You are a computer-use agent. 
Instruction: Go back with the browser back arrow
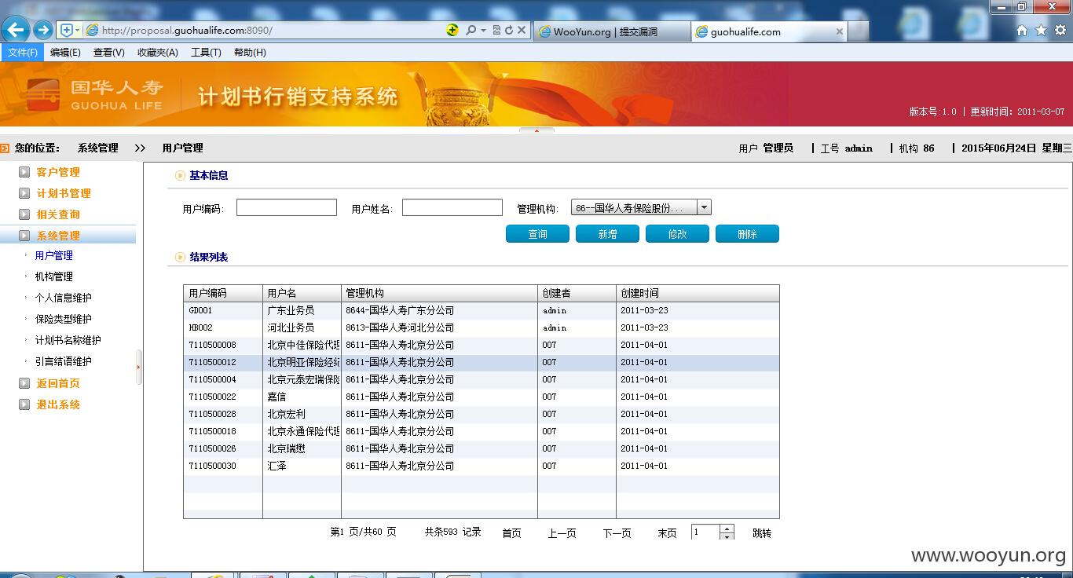[16, 30]
